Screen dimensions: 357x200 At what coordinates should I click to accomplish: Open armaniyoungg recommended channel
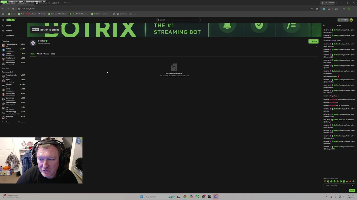13,113
